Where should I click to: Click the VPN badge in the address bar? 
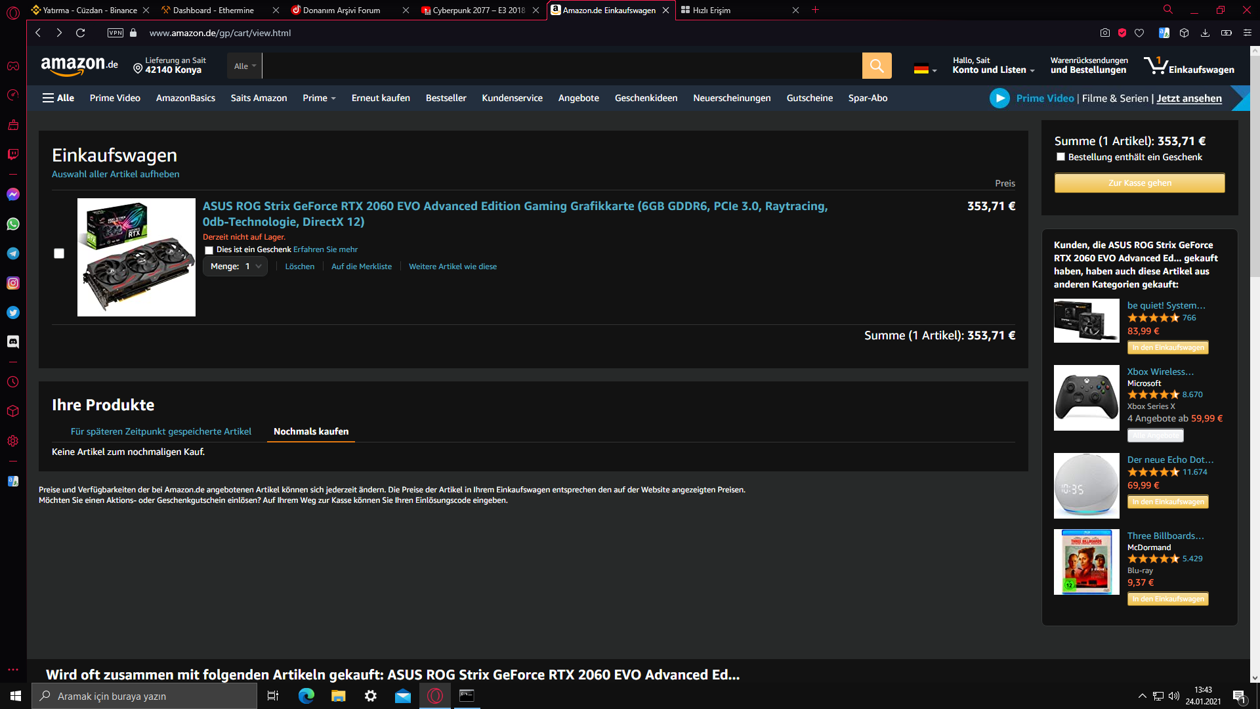click(115, 33)
